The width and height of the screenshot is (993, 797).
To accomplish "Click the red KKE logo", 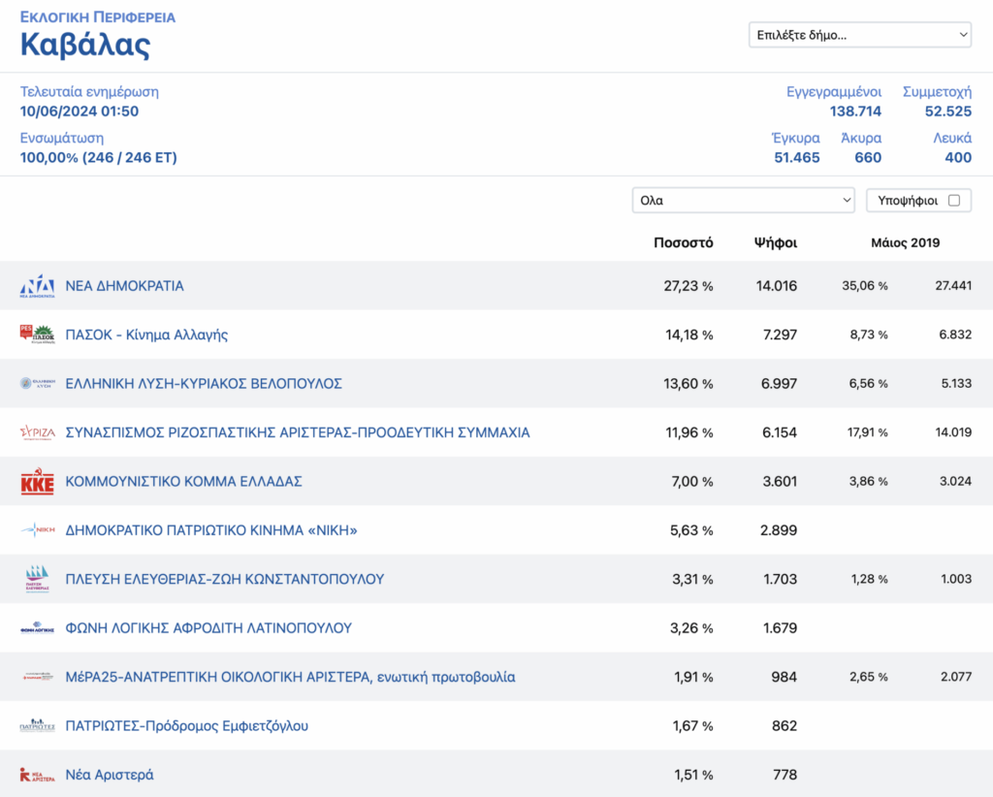I will point(38,481).
